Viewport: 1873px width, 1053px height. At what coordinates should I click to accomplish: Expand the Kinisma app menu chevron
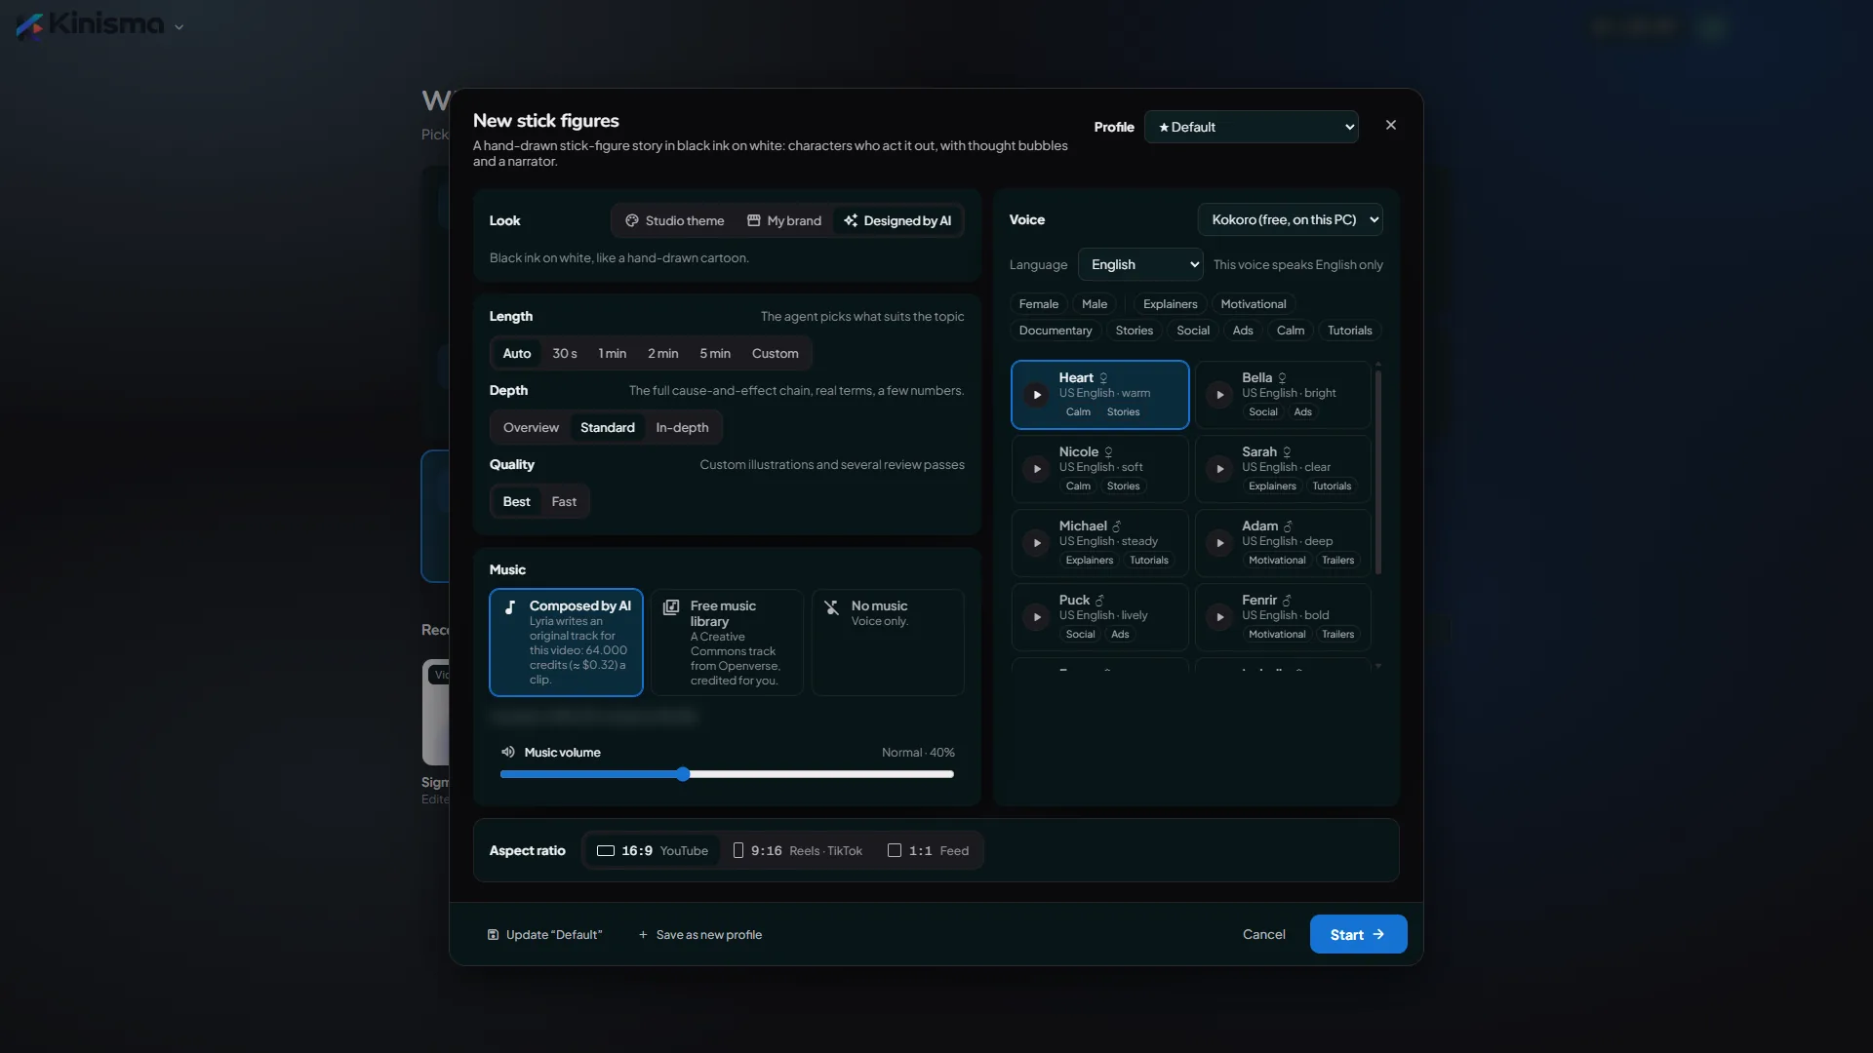point(179,27)
